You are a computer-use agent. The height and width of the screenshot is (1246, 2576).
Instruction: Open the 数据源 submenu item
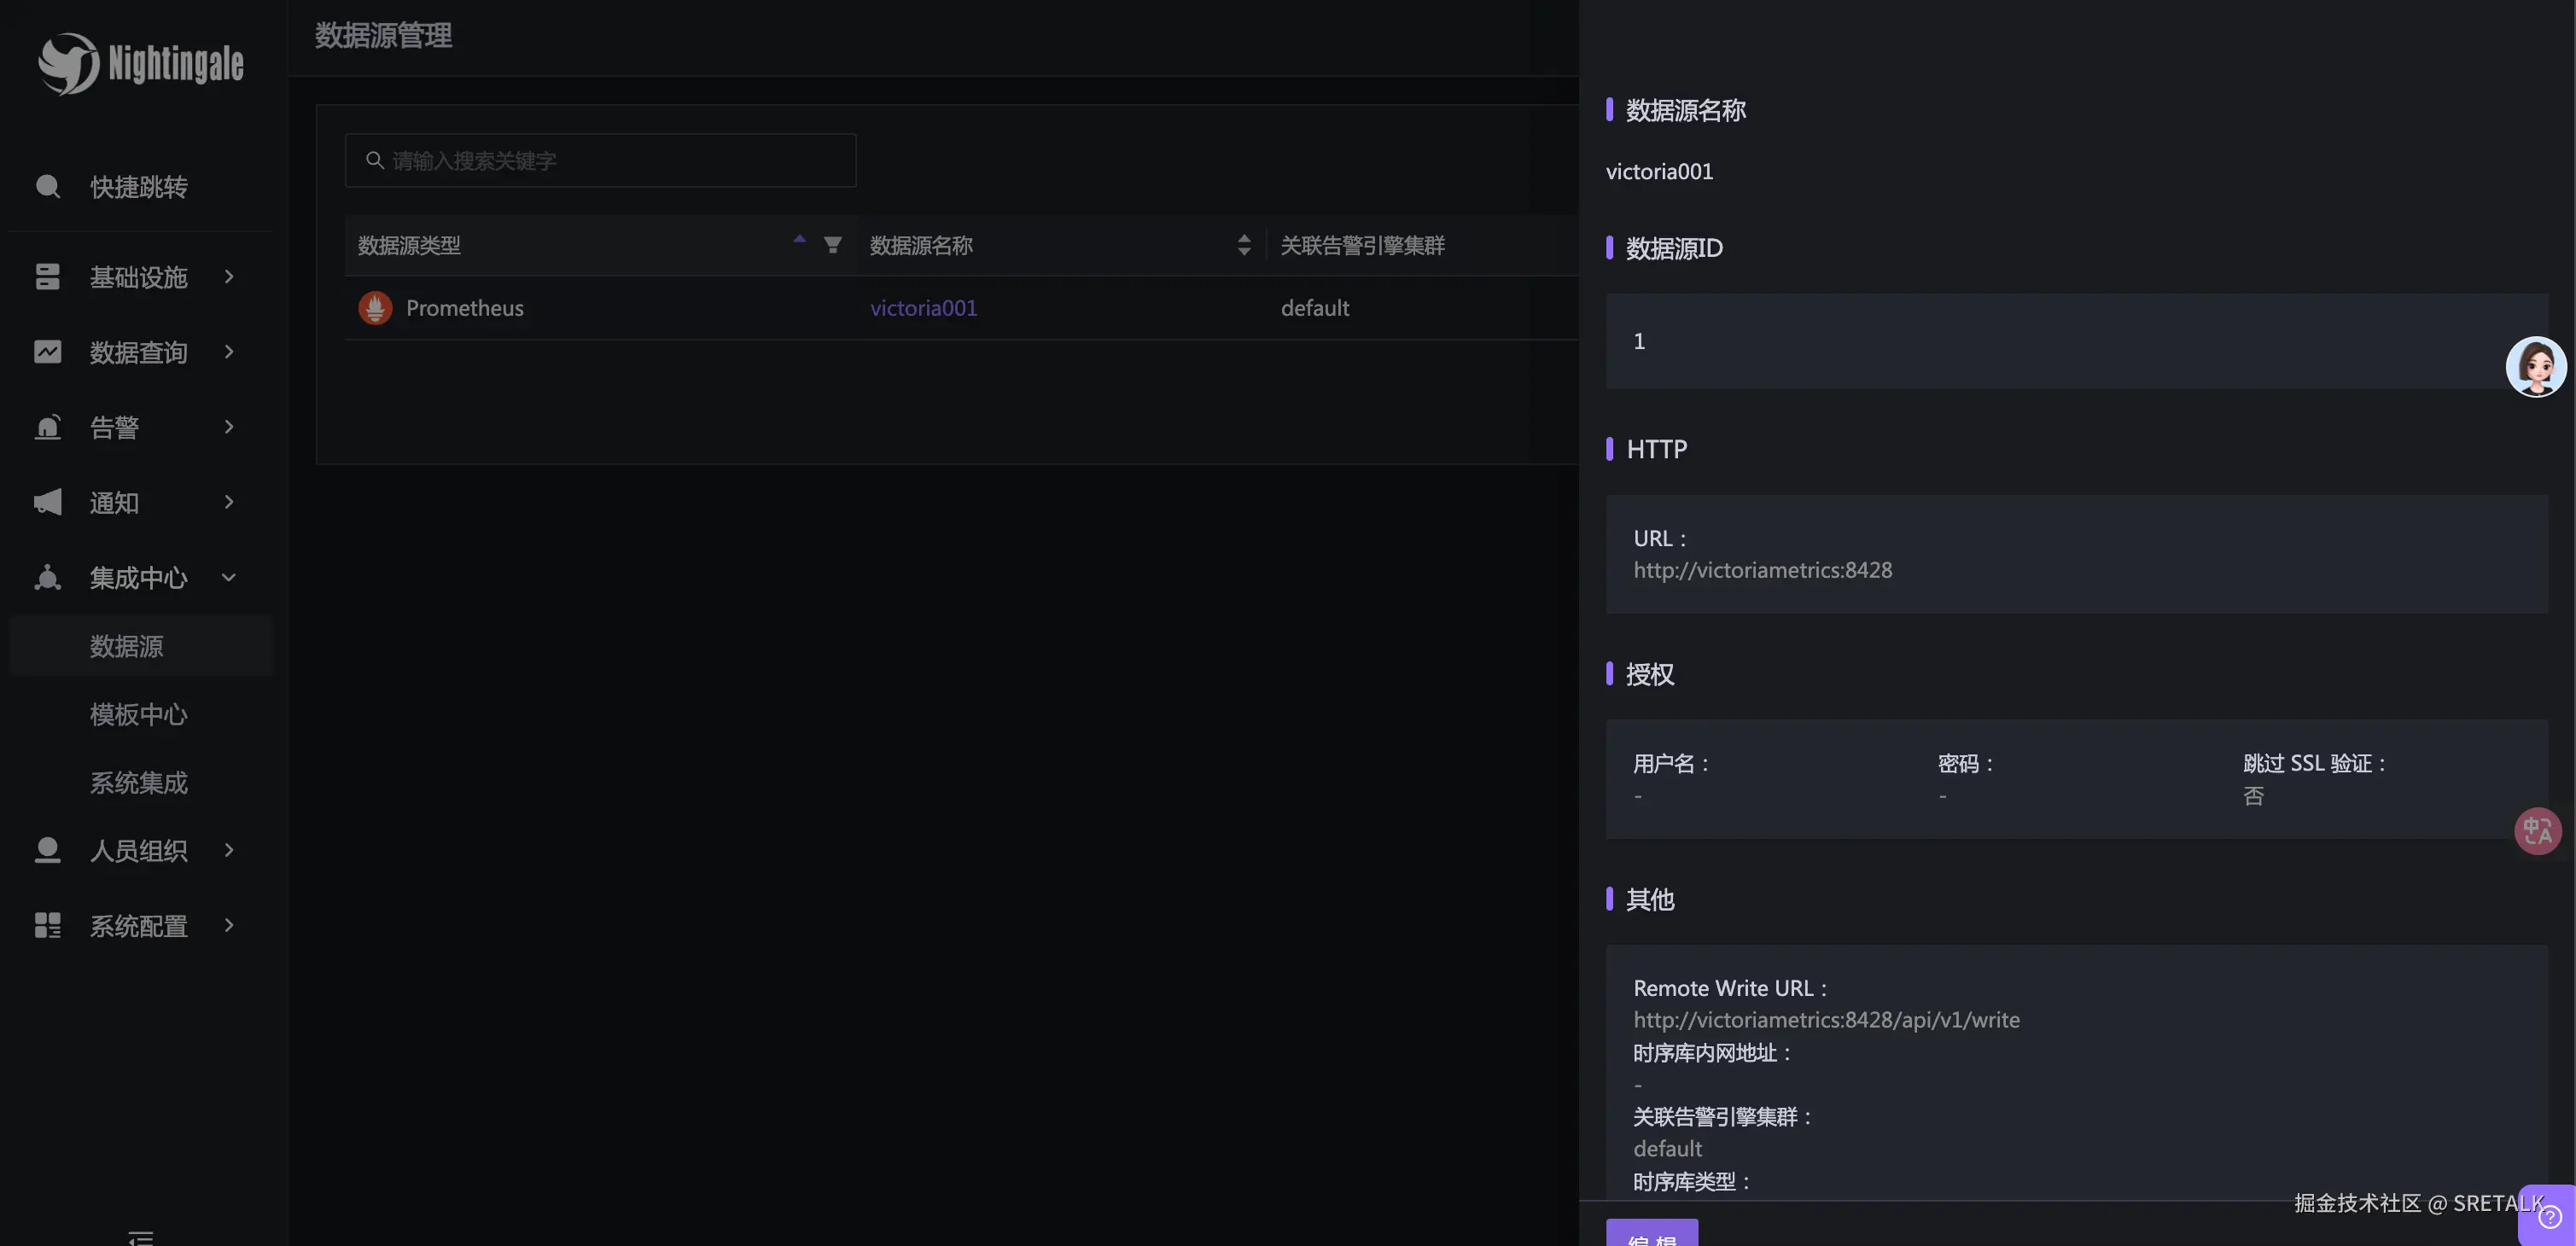(126, 646)
